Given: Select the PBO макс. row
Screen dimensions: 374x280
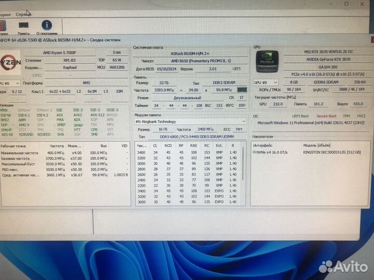Looking at the screenshot, I should click(64, 170).
